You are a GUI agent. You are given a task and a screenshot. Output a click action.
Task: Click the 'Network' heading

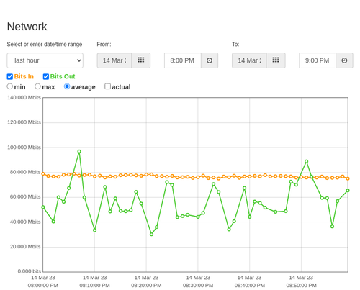pos(27,27)
